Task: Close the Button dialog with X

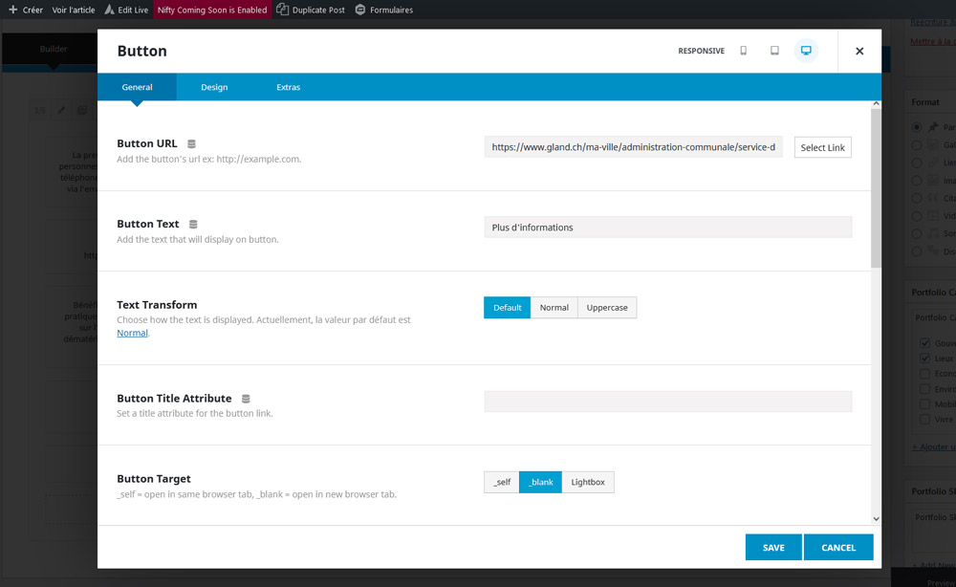Action: click(859, 52)
